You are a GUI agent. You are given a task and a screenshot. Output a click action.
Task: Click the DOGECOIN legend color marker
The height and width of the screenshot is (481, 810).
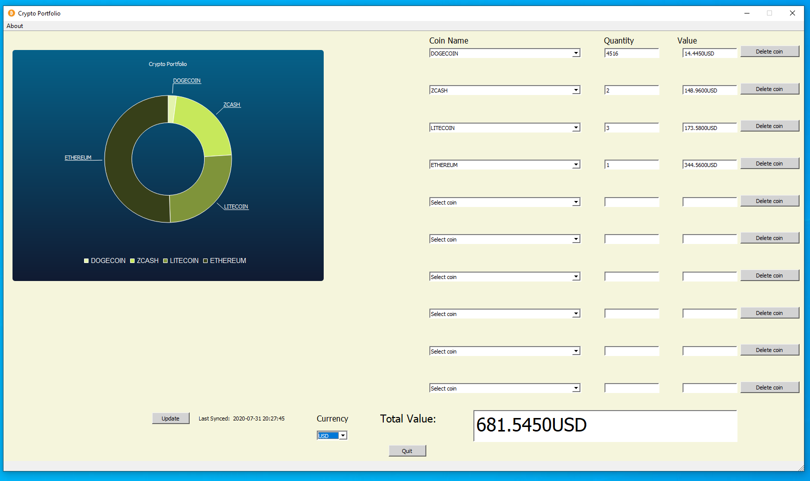[86, 260]
